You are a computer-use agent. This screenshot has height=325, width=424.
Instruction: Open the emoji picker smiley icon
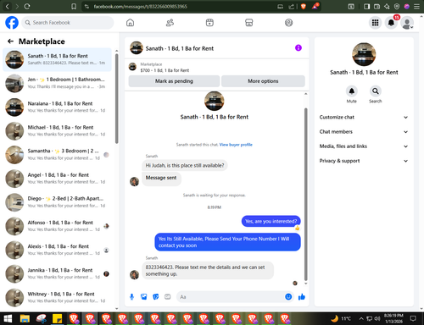pyautogui.click(x=288, y=297)
